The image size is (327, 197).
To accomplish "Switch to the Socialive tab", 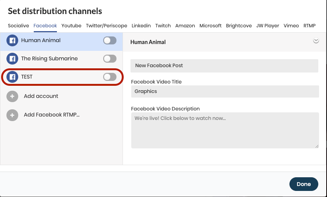I will (x=18, y=26).
